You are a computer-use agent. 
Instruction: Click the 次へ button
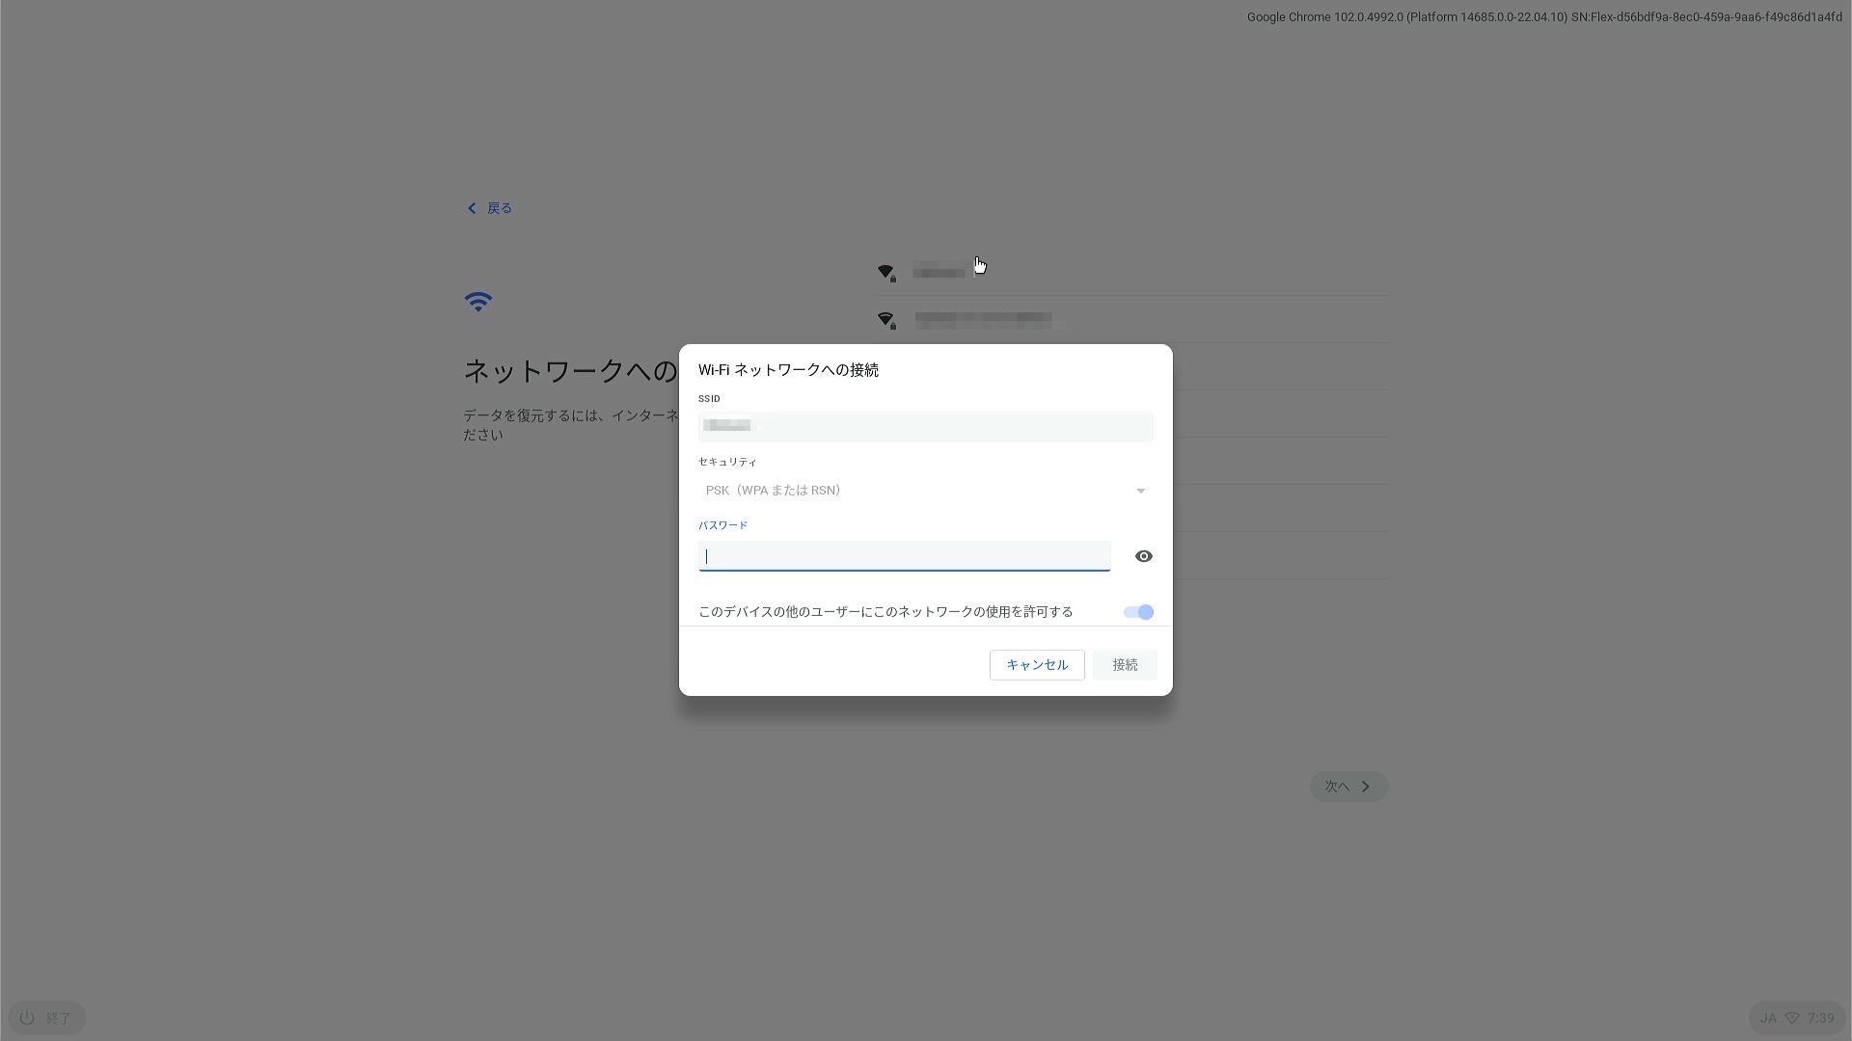click(1348, 787)
